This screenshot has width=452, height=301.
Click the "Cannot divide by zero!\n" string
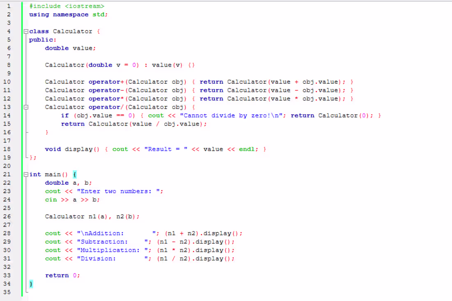click(x=231, y=115)
